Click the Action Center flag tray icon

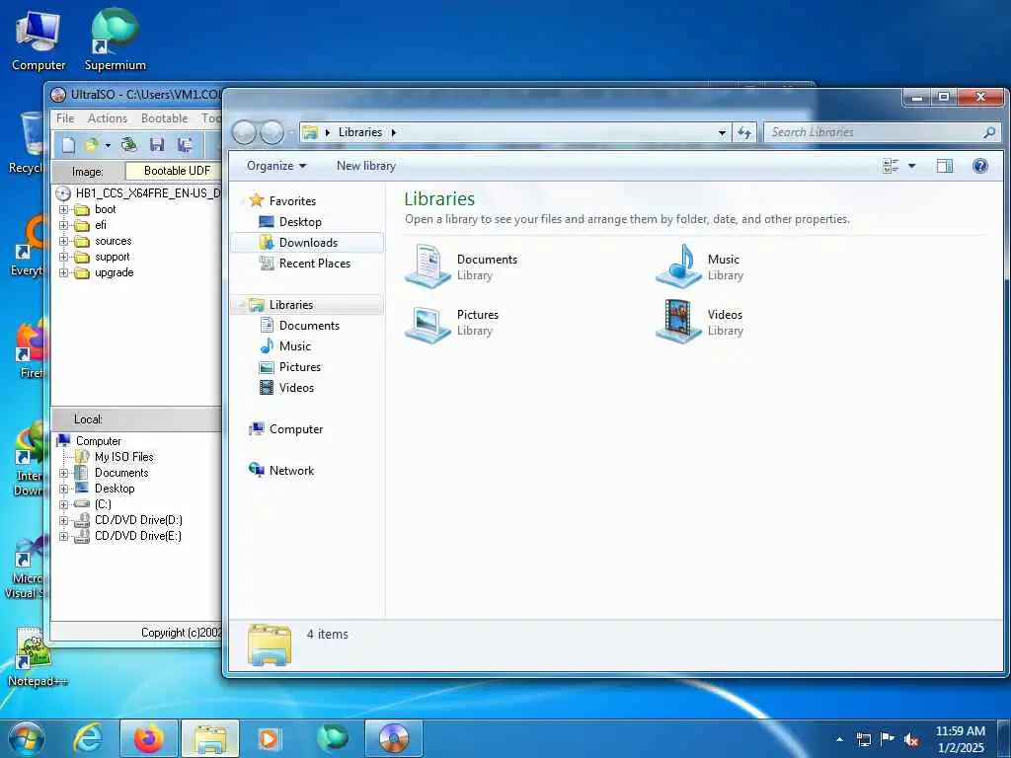[888, 739]
